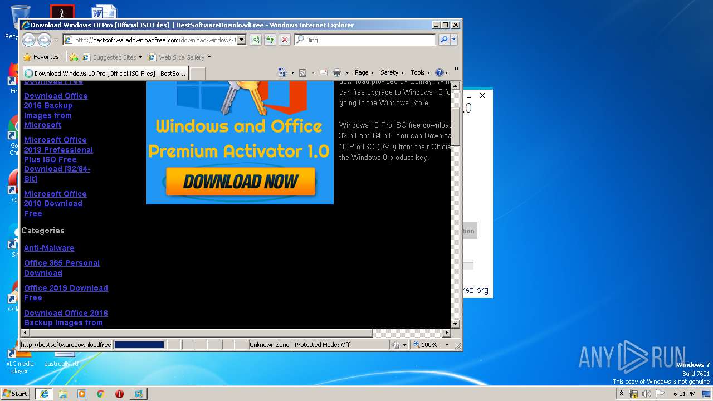Open a new blank tab
Screen dimensions: 713x401
(x=198, y=73)
